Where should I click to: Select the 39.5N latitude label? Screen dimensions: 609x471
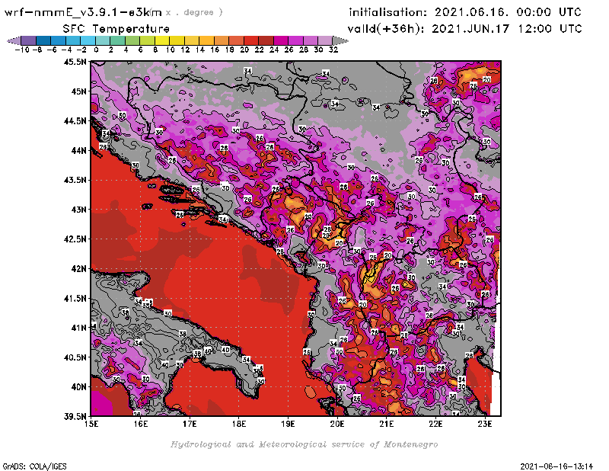pos(75,417)
